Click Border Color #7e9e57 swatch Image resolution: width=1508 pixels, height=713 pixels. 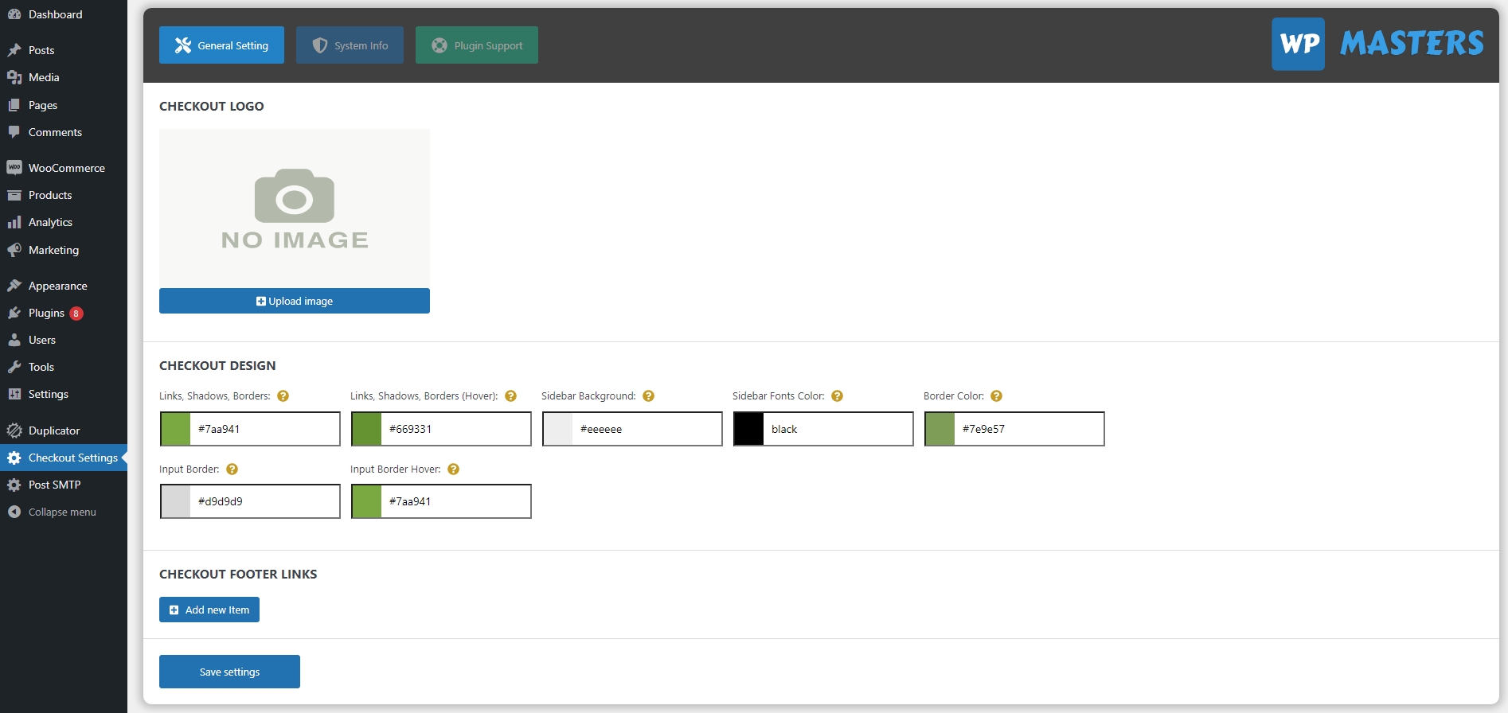[940, 429]
